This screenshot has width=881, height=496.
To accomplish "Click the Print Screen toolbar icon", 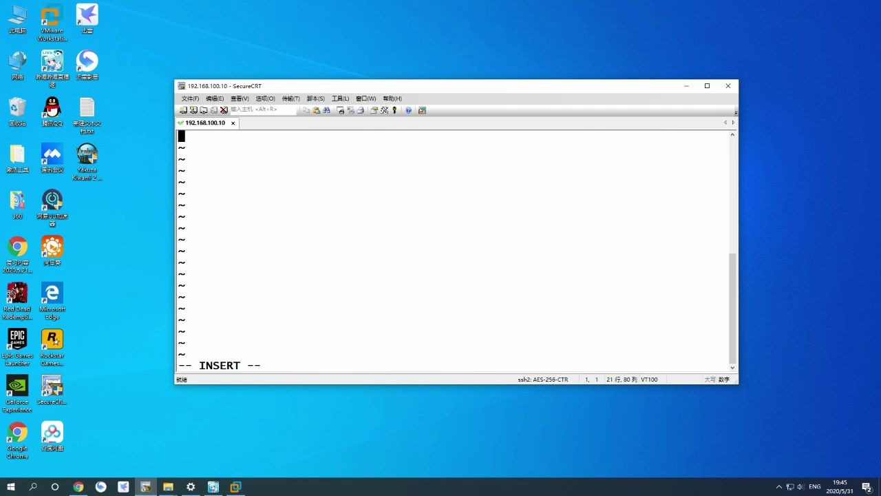I will tap(341, 110).
